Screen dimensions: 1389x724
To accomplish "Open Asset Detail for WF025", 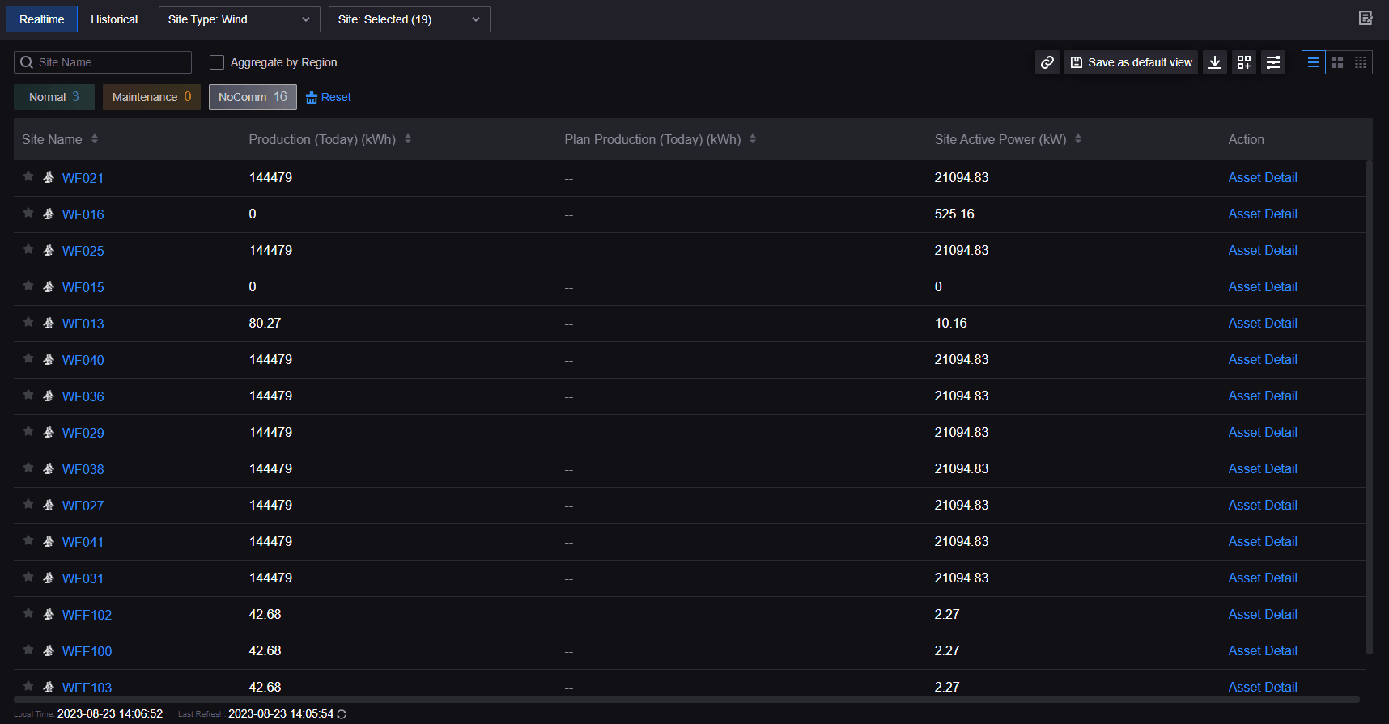I will (x=1263, y=250).
